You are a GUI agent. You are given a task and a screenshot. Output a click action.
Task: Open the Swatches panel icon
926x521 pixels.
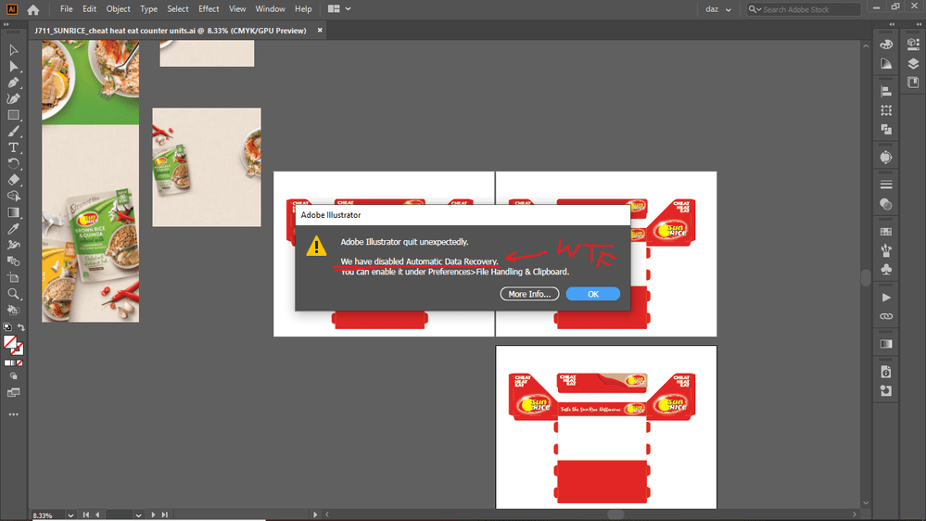886,232
